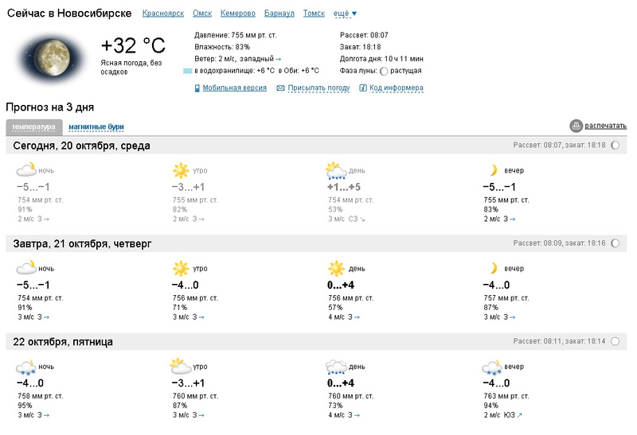The image size is (637, 435).
Task: Click the распечатать print link
Action: pyautogui.click(x=606, y=126)
